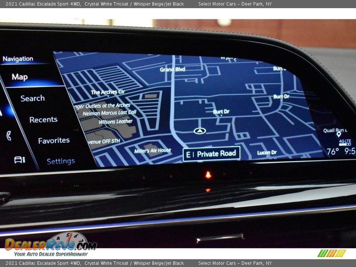Open navigation Settings

click(61, 161)
